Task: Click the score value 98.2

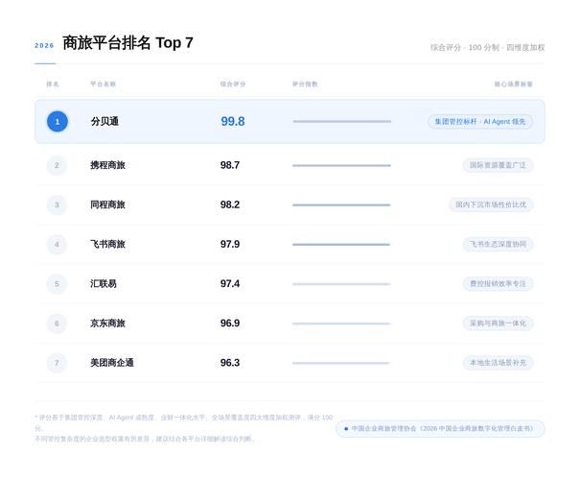Action: [x=230, y=204]
